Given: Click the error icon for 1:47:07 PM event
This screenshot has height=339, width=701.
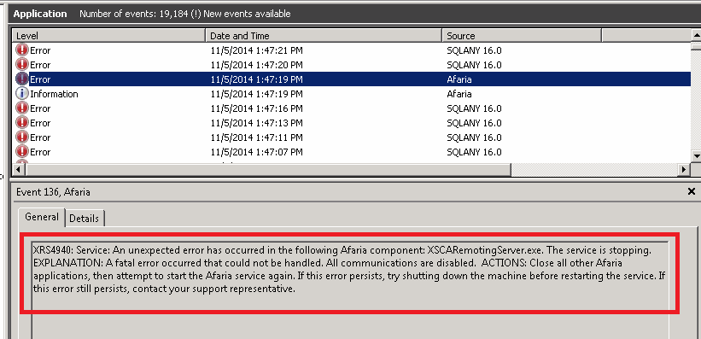Looking at the screenshot, I should click(x=22, y=152).
